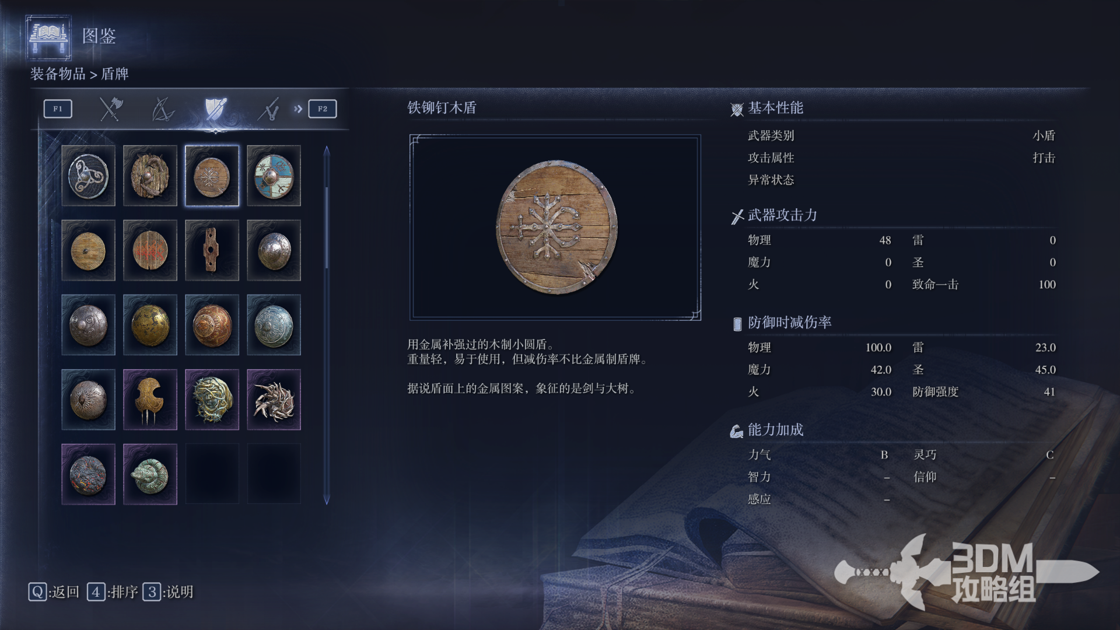Click the 图鉴 book icon
1120x630 pixels.
point(49,37)
